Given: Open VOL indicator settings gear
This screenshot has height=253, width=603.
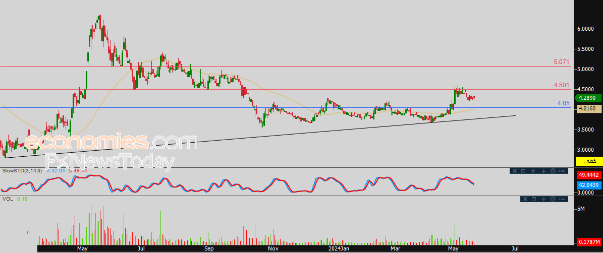Looking at the screenshot, I should tap(553, 199).
